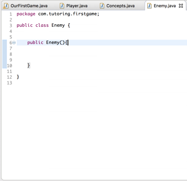This screenshot has height=181, width=187.
Task: Click line number 1 in the gutter
Action: point(11,14)
